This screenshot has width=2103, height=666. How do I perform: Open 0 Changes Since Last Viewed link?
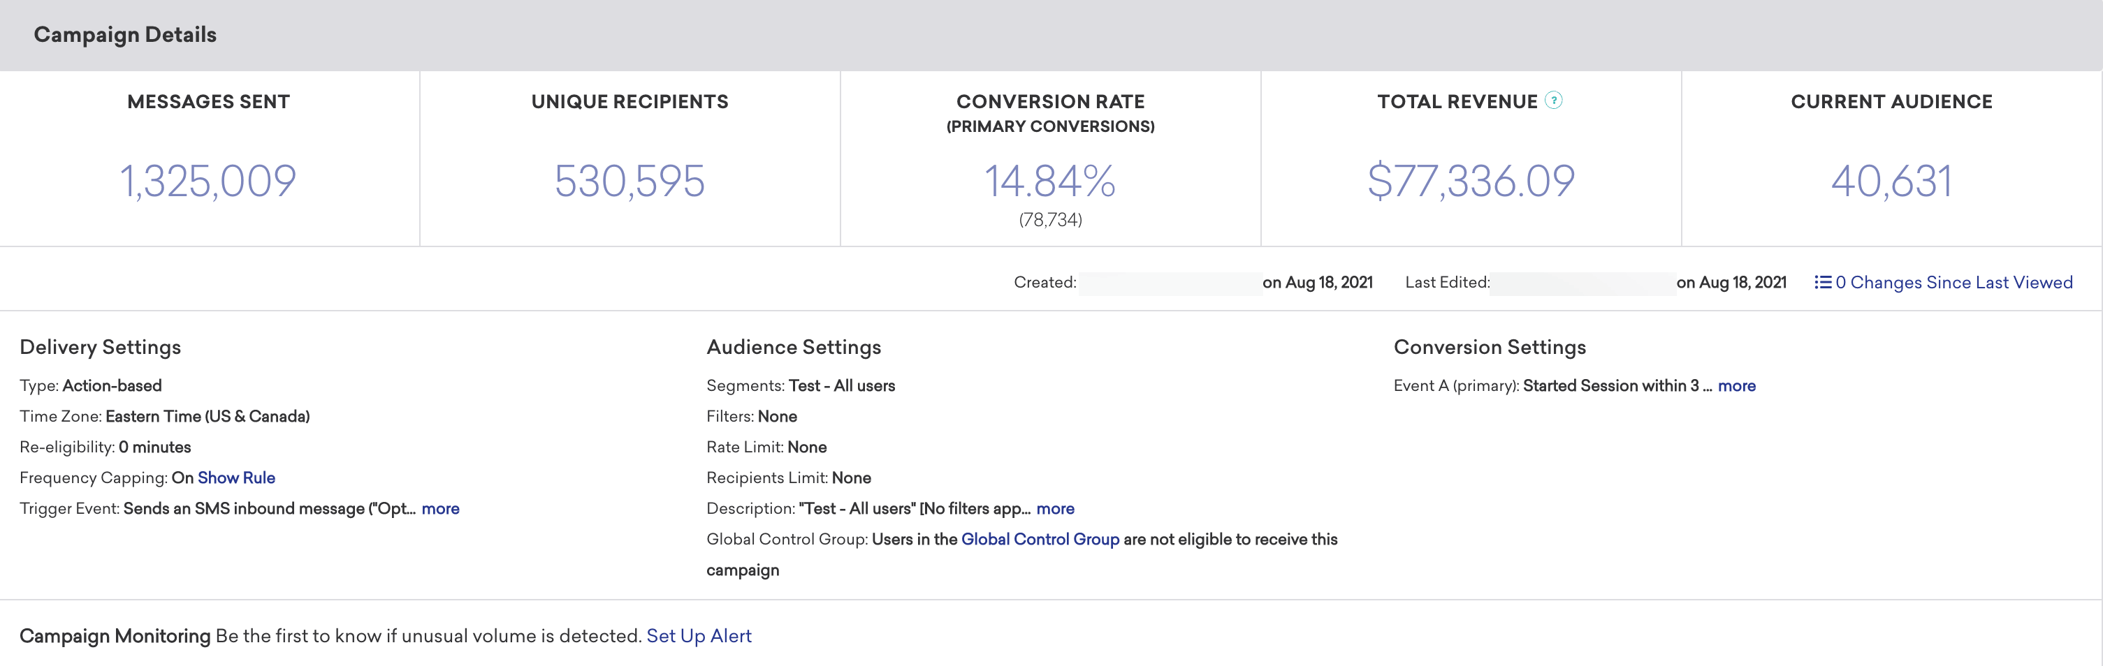pos(1953,283)
